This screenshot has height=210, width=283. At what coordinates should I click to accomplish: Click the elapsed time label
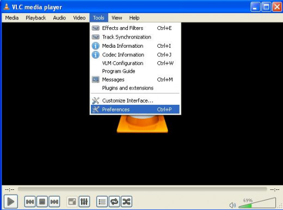coord(10,189)
